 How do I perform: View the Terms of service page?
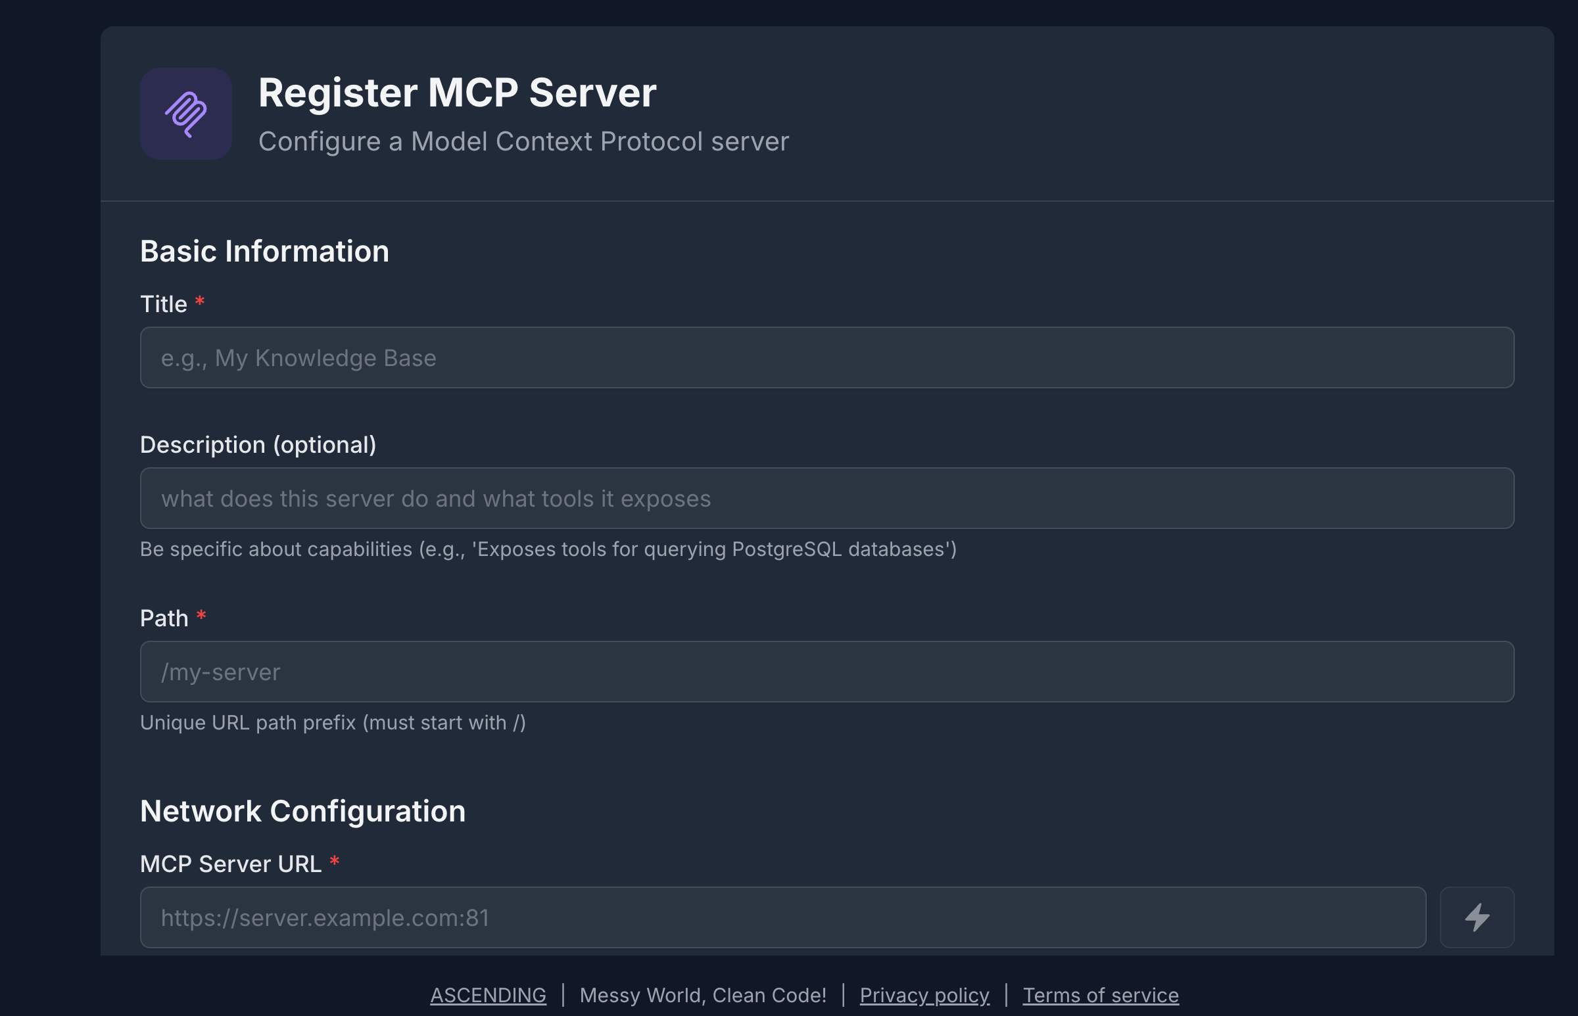1099,995
